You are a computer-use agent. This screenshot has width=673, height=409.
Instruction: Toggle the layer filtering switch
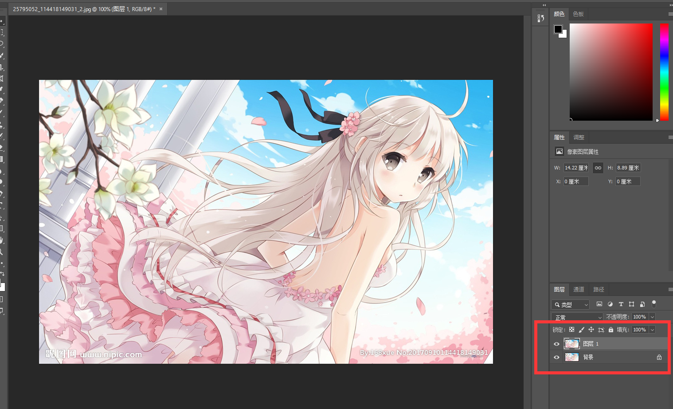(653, 304)
